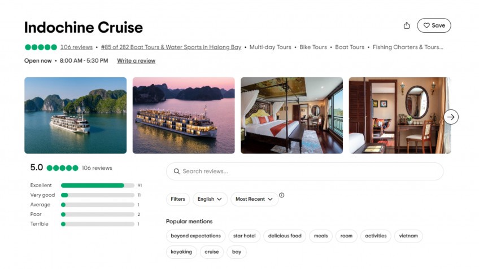This screenshot has height=269, width=479.
Task: Click the Write a review link
Action: [136, 61]
